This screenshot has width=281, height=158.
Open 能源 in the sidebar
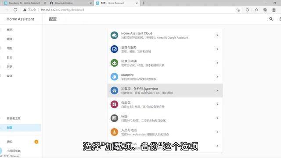coord(10,39)
